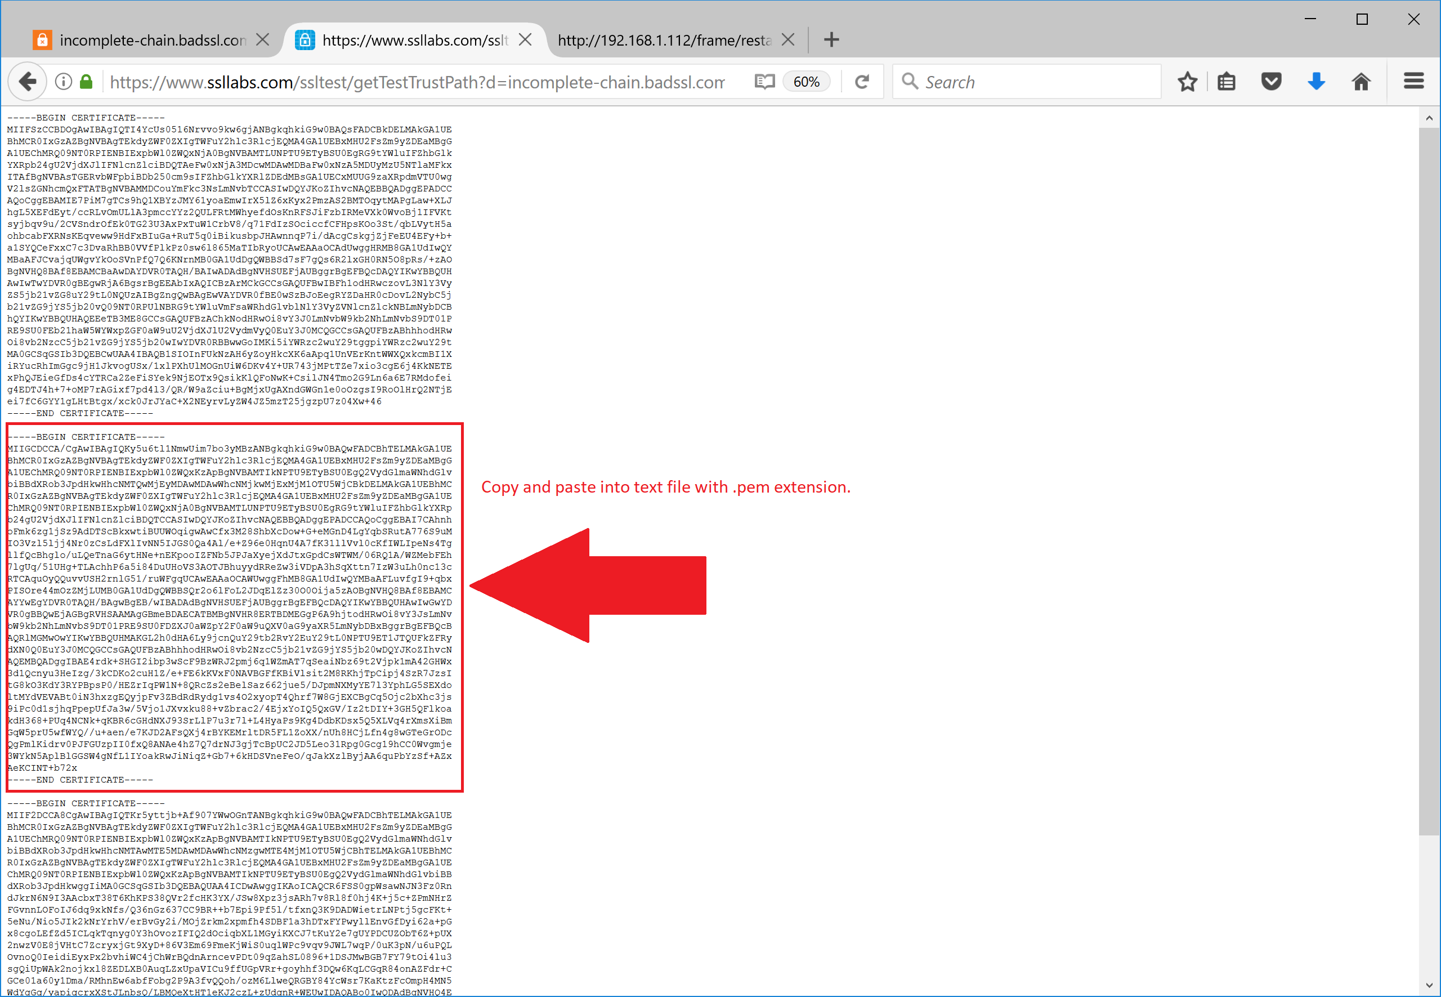
Task: Click the line starting MIIF2DCCA8CgAwIBAgIQTKr5yttjb
Action: pyautogui.click(x=229, y=815)
